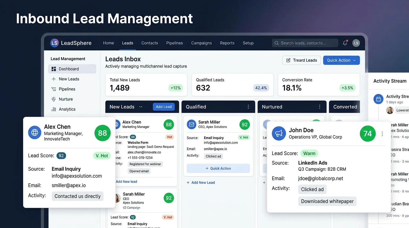This screenshot has height=228, width=409.
Task: Click the Treard Leads button
Action: (302, 60)
